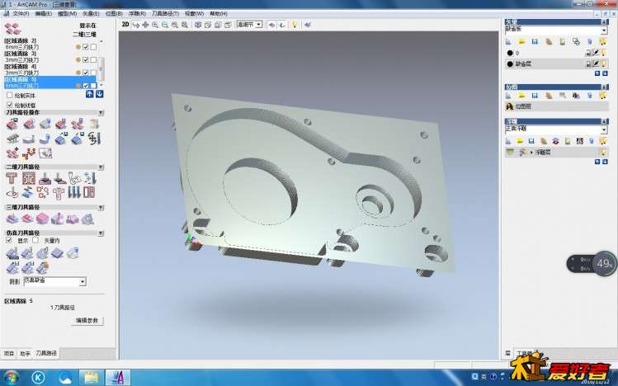Screen dimensions: 618x386
Task: Click the first toolpath simulation icon
Action: coord(12,253)
